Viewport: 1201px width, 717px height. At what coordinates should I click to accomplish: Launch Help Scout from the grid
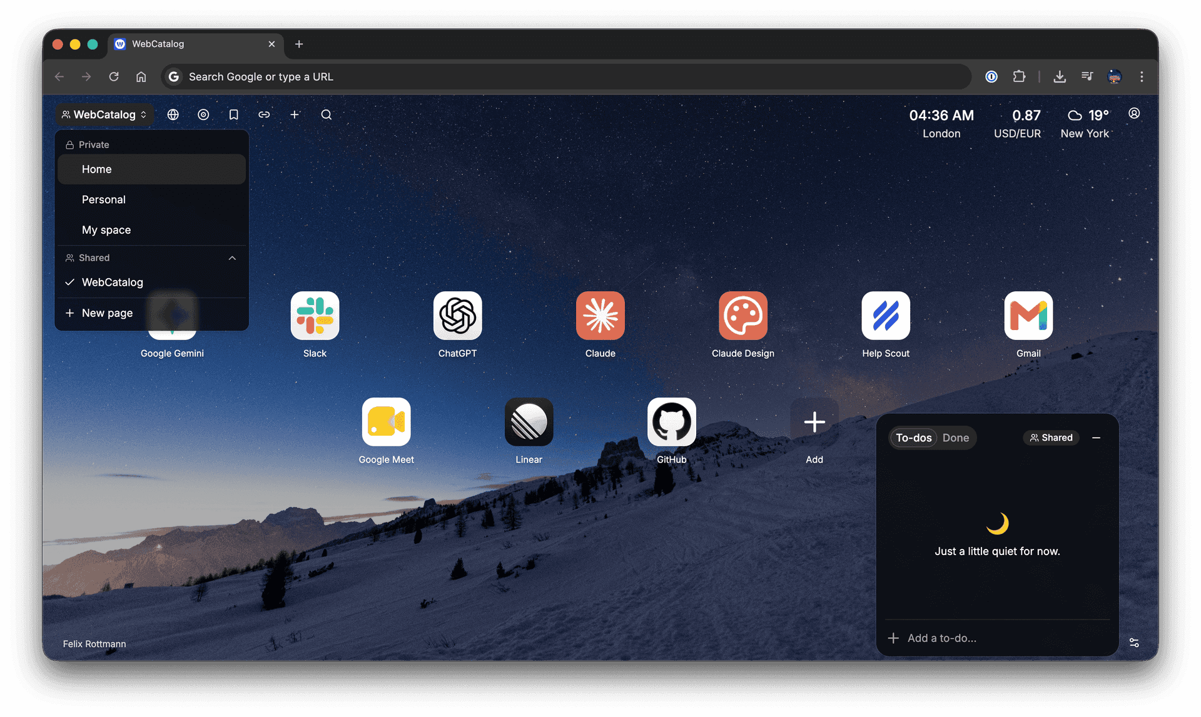click(885, 316)
